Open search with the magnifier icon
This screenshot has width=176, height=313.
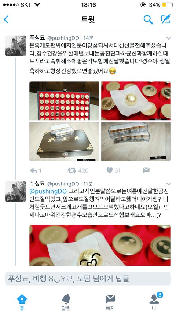(x=148, y=19)
